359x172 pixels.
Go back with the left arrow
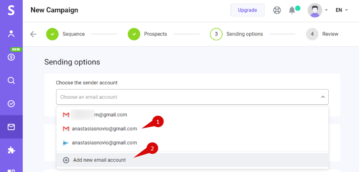[33, 34]
